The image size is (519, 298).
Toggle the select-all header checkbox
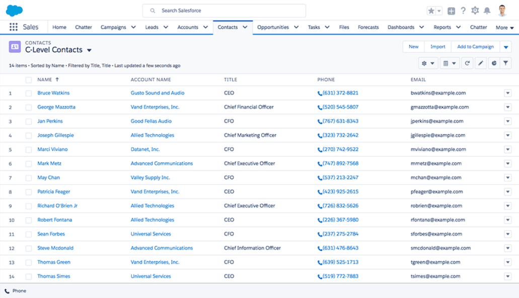29,80
